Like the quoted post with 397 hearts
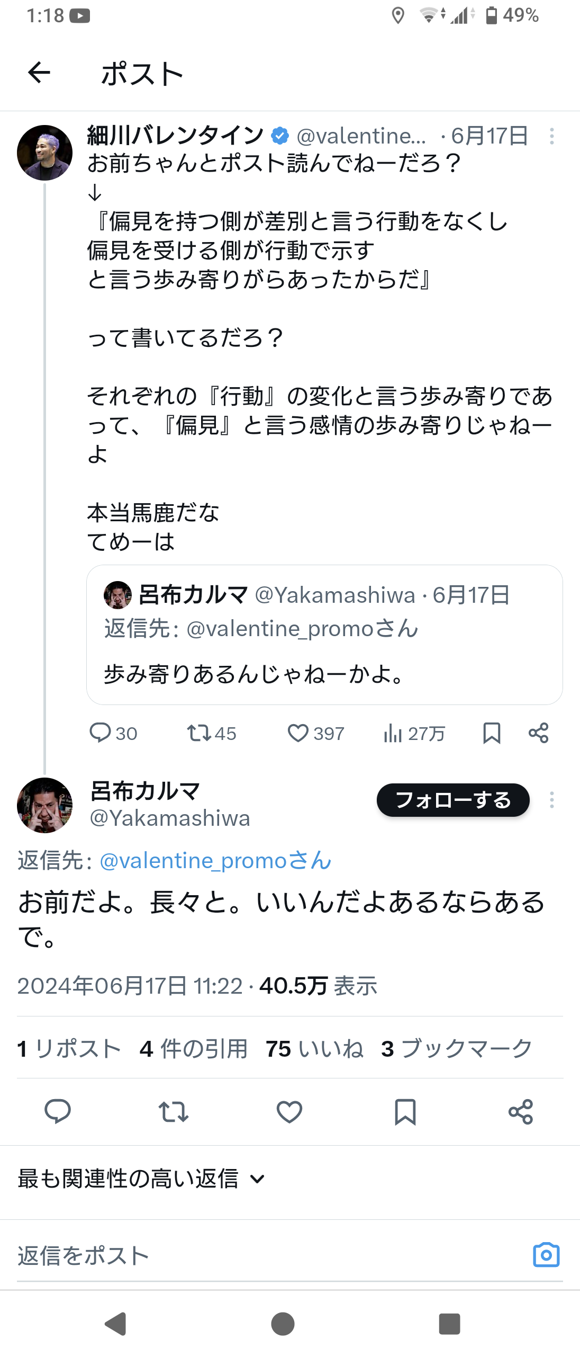 [x=298, y=733]
